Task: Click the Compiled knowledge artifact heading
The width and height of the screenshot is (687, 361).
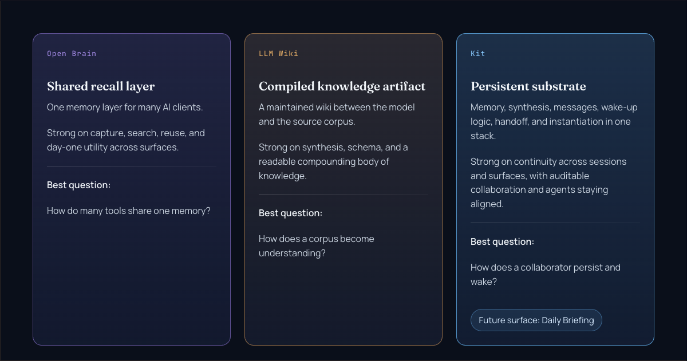Action: pos(342,86)
